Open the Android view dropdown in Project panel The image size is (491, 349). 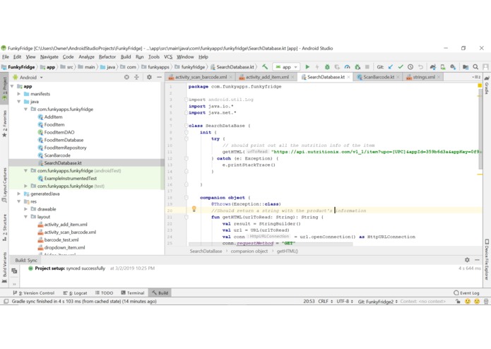30,77
